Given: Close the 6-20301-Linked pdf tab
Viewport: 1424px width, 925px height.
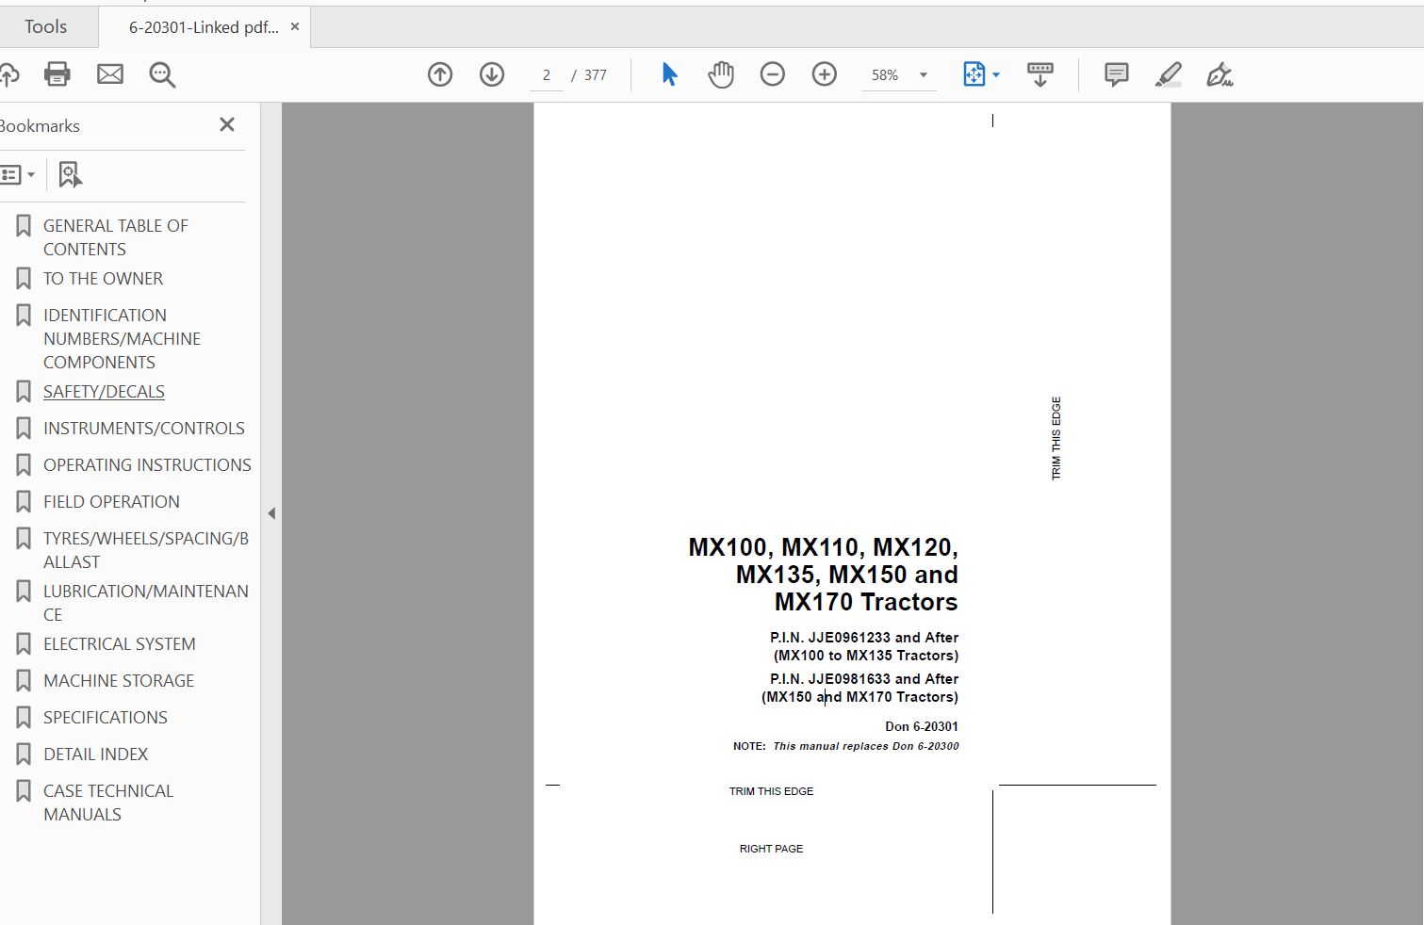Looking at the screenshot, I should pos(295,26).
